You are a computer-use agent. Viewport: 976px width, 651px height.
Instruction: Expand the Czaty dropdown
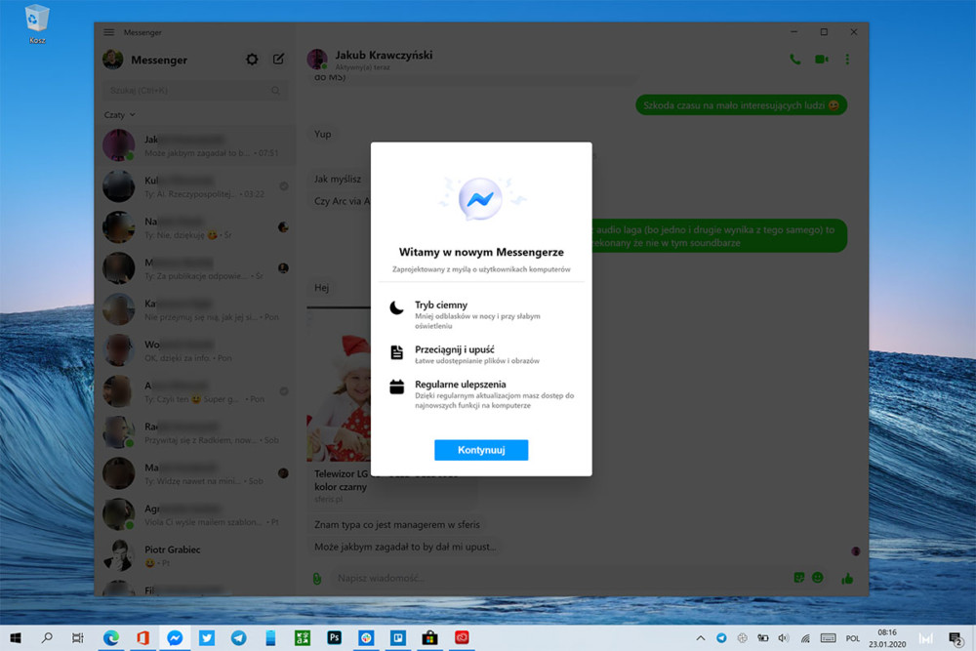pyautogui.click(x=119, y=115)
